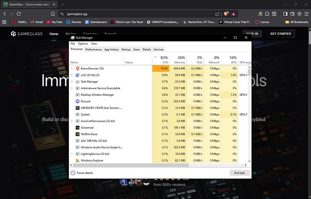
Task: Click the GameGlass logo on the website
Action: 27,34
